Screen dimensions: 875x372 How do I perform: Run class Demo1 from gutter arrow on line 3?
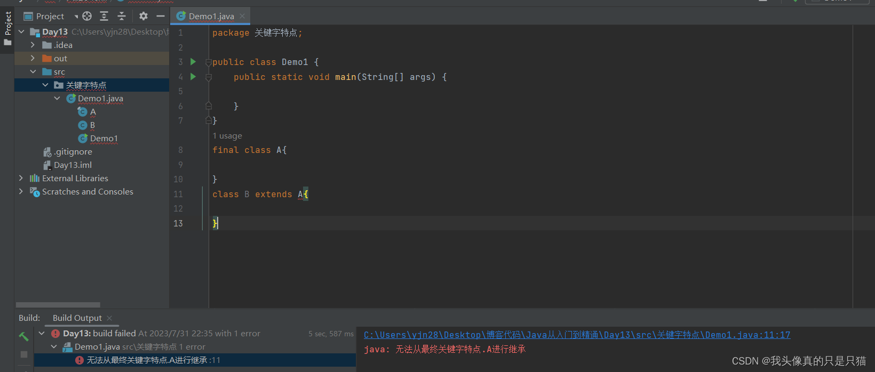pos(193,62)
